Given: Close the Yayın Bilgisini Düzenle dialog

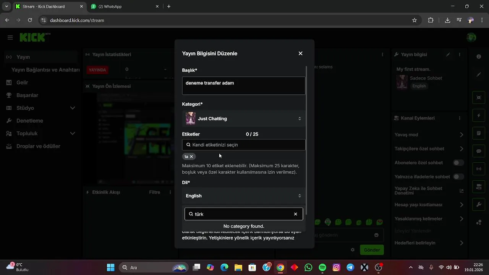Looking at the screenshot, I should click(300, 53).
